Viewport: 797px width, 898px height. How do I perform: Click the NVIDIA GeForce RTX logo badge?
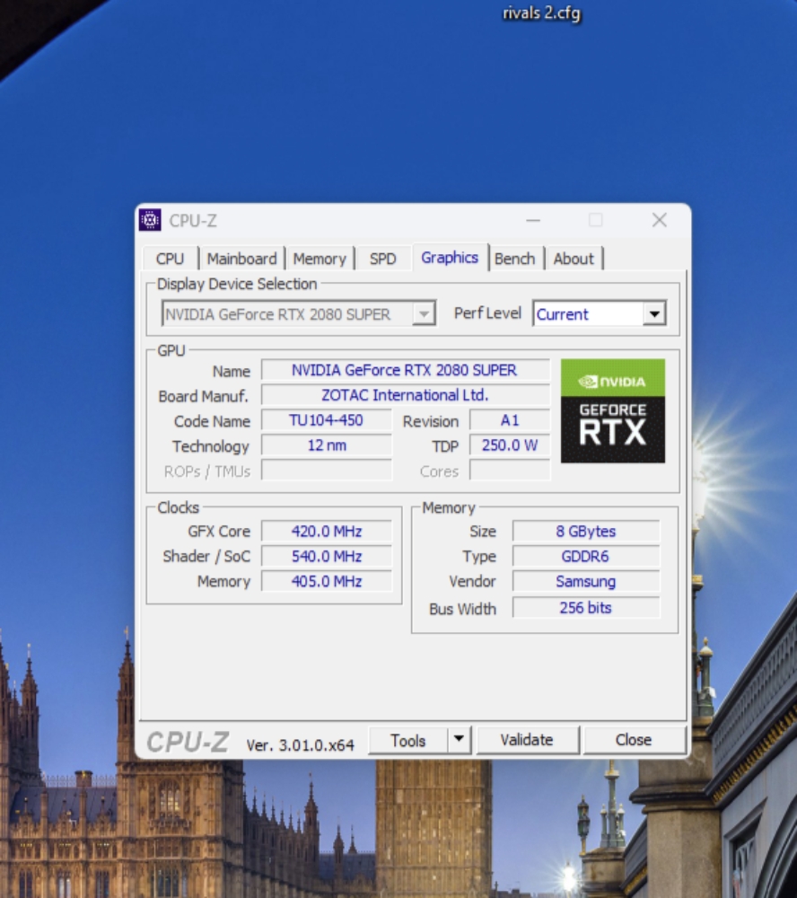click(x=613, y=410)
